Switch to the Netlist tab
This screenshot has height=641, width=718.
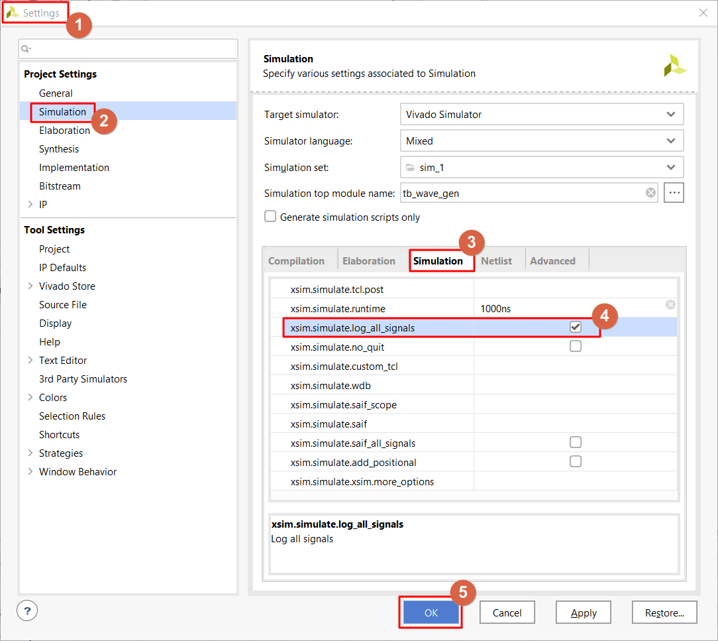(x=496, y=261)
